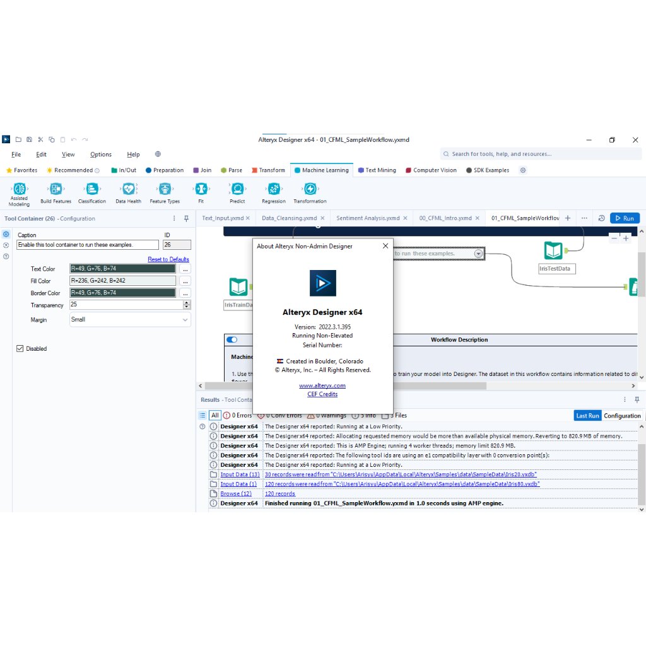The width and height of the screenshot is (646, 646).
Task: Open the File menu
Action: 16,155
